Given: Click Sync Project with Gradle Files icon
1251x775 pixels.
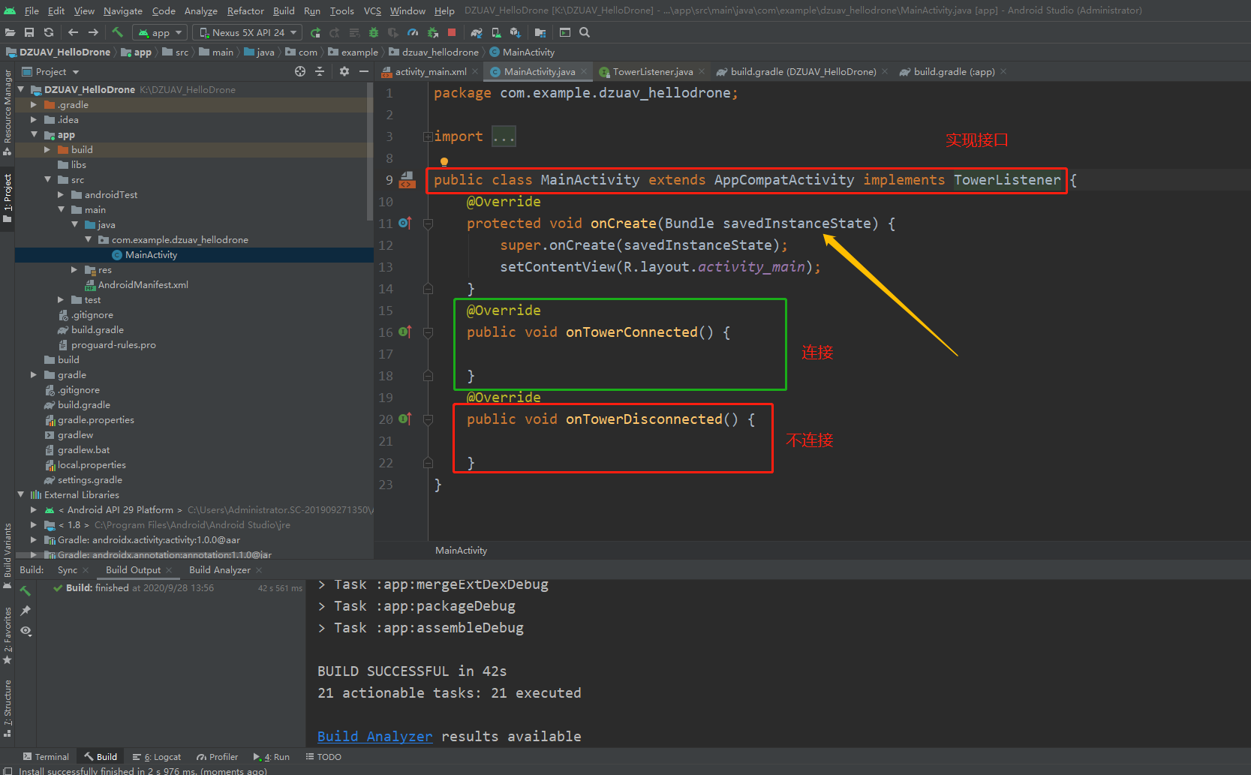Looking at the screenshot, I should point(477,32).
